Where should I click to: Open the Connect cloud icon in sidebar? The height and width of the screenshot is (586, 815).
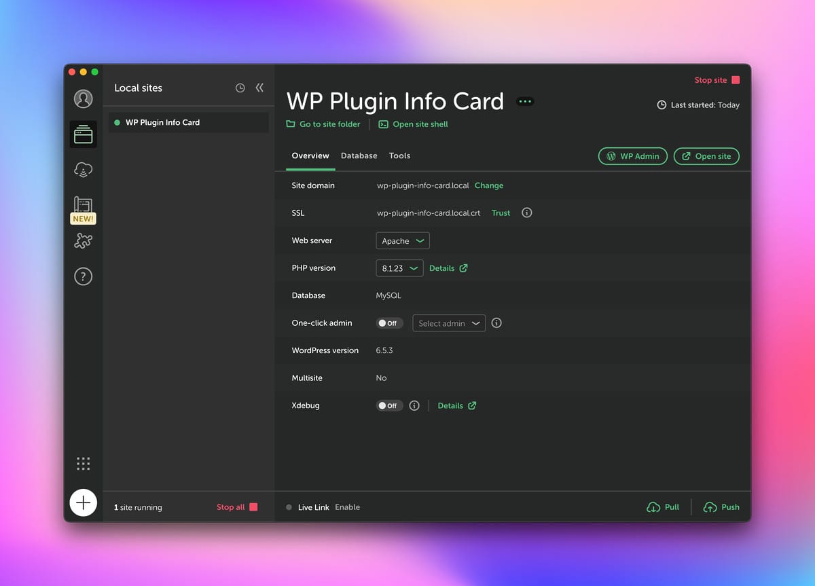click(83, 170)
